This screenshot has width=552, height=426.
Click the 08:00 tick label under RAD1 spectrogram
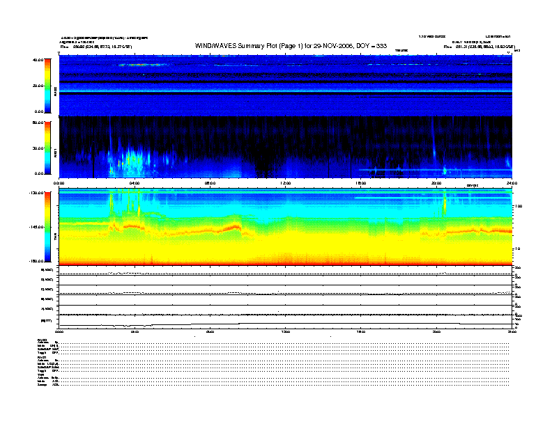[210, 183]
